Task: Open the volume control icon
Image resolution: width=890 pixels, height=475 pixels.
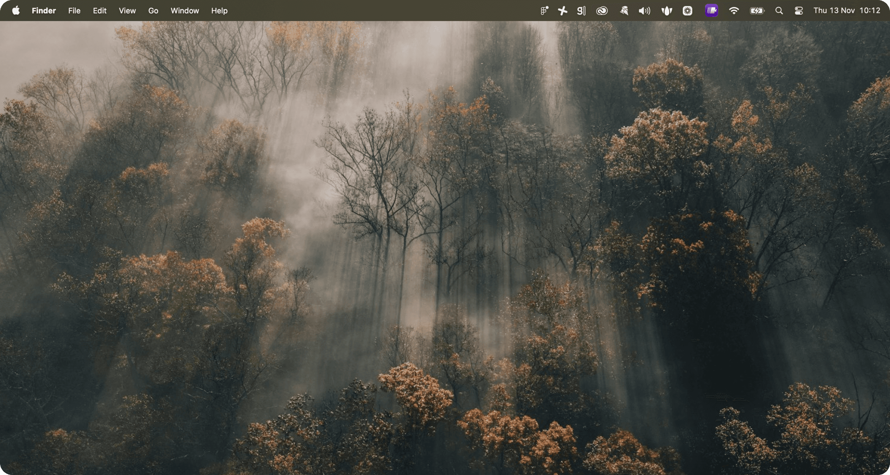Action: coord(644,11)
